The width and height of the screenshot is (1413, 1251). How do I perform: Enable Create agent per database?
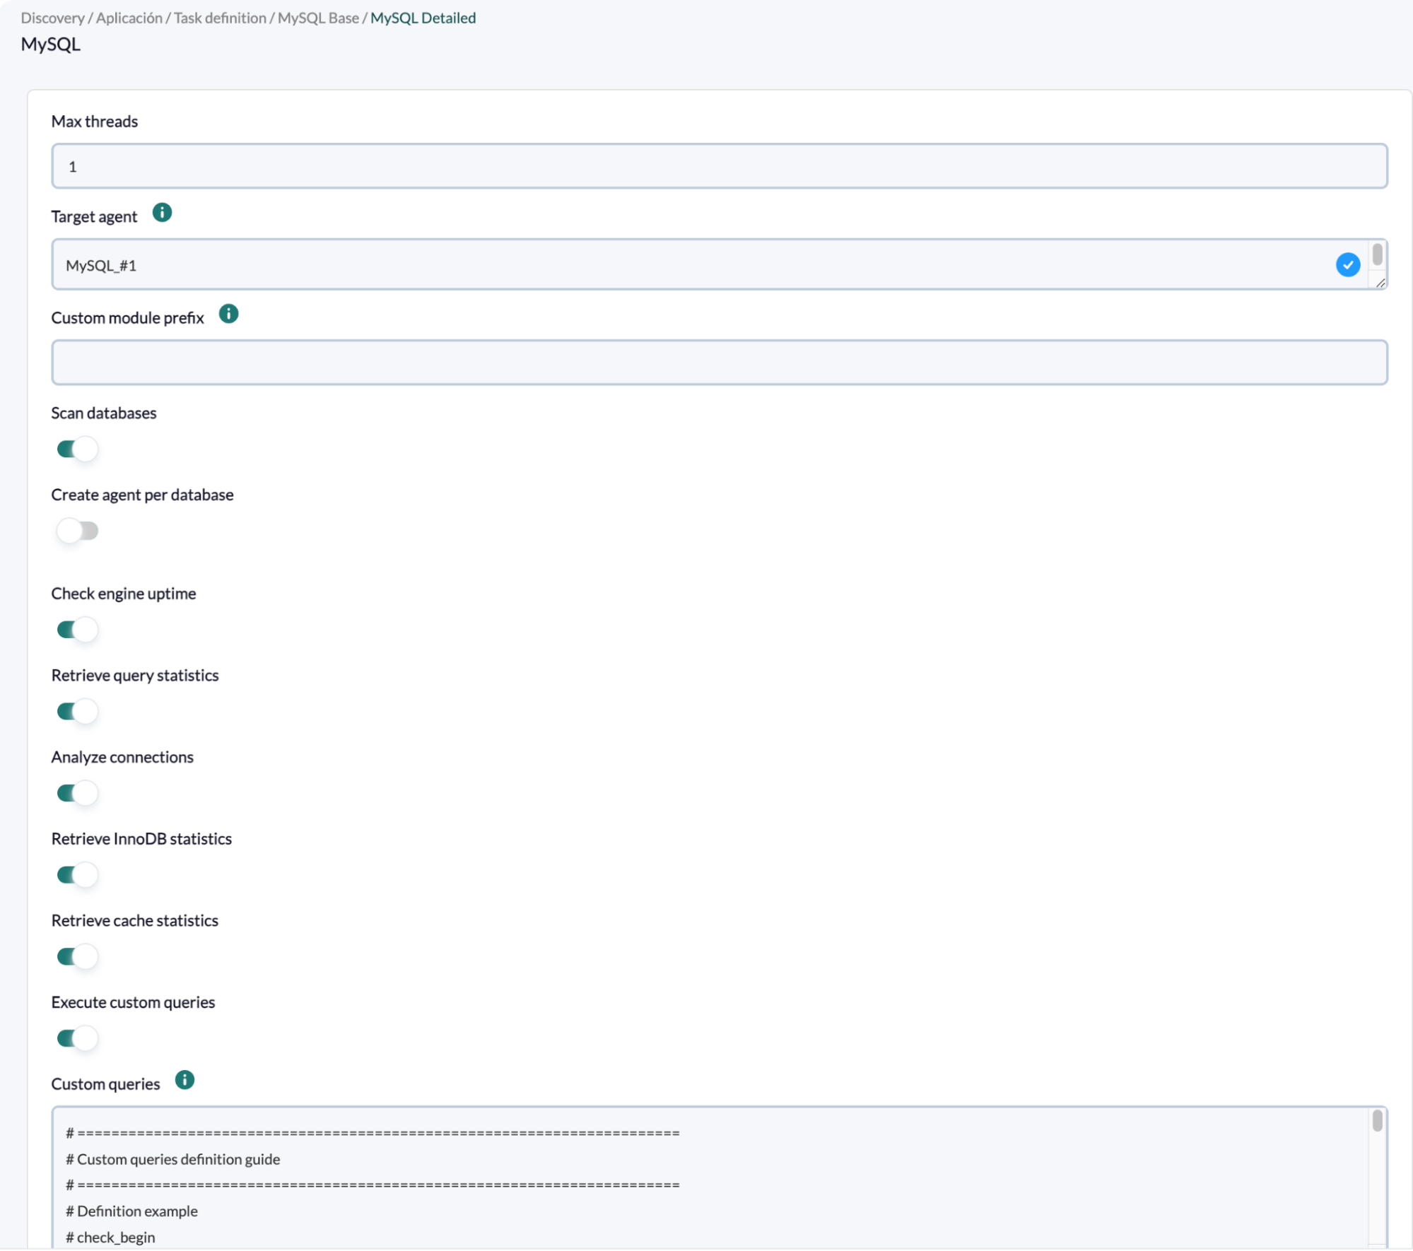[x=78, y=531]
